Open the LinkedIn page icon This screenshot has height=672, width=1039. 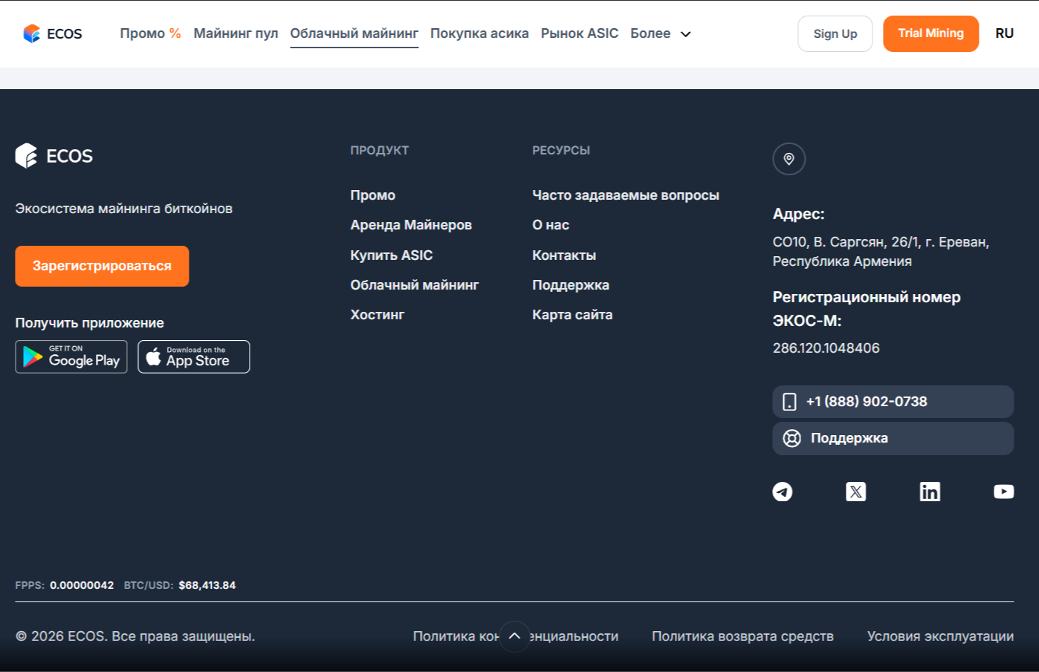[x=930, y=491]
